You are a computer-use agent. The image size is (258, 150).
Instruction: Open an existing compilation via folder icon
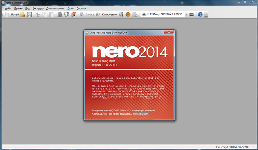pyautogui.click(x=23, y=14)
